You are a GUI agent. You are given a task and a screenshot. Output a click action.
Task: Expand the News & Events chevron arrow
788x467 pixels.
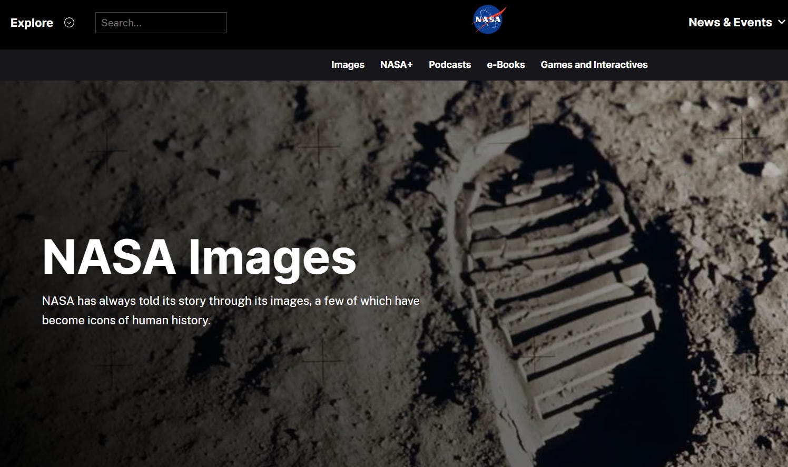coord(782,22)
